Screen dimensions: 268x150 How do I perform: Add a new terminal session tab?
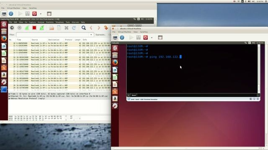pos(129,95)
